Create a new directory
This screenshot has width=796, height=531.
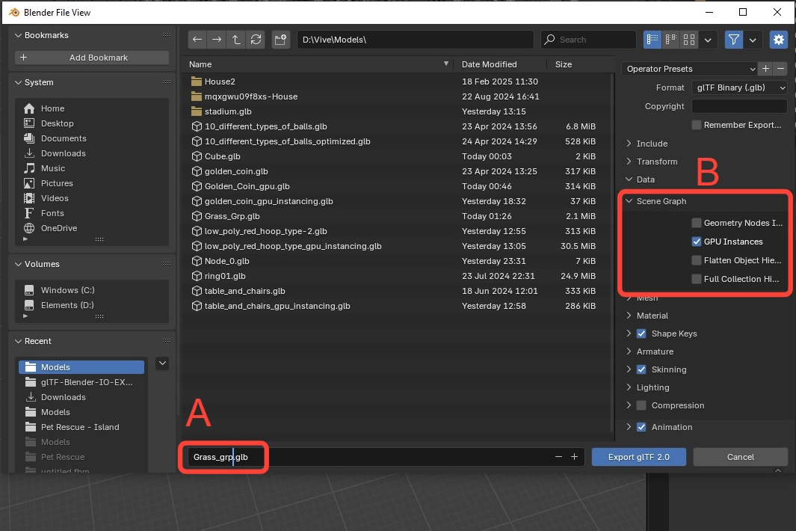280,40
